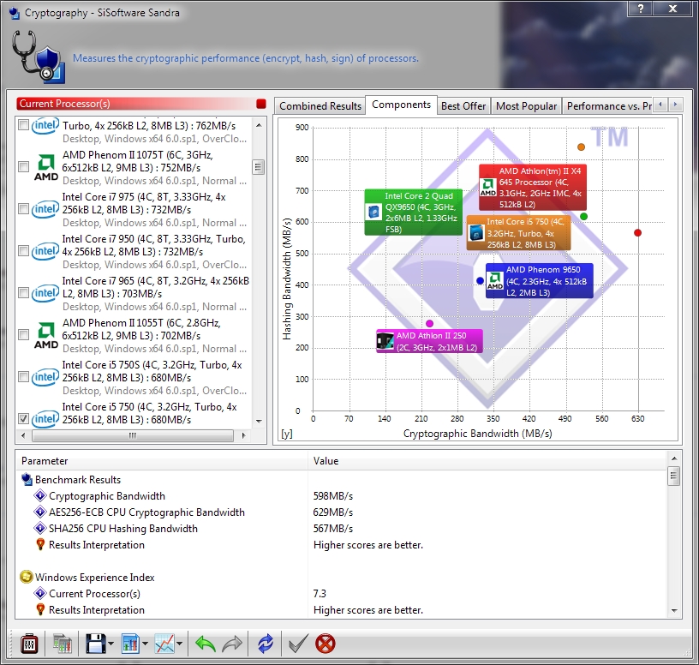Click the window help question mark button
This screenshot has height=665, width=699.
click(641, 9)
